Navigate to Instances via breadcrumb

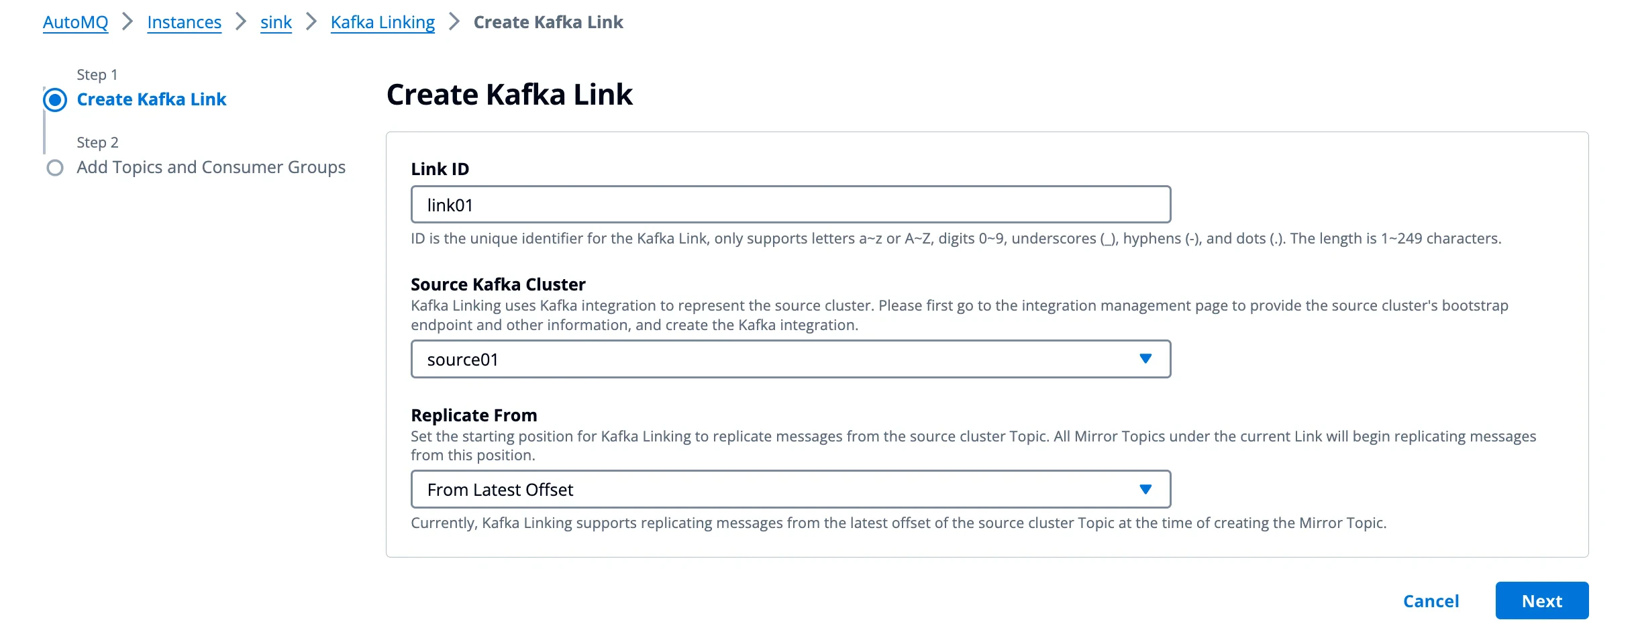(x=184, y=21)
